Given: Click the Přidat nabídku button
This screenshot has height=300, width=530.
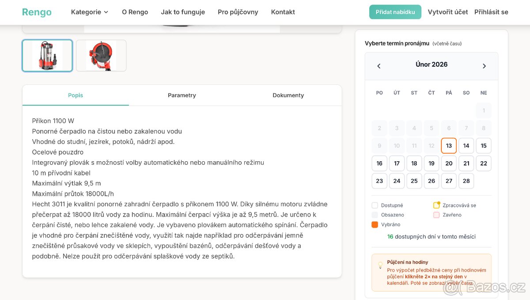Looking at the screenshot, I should coord(395,12).
